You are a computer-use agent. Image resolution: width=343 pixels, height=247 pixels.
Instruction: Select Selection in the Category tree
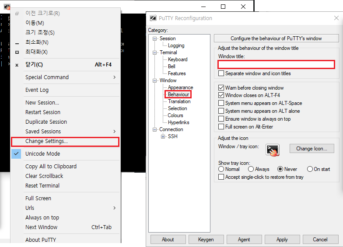pyautogui.click(x=178, y=108)
